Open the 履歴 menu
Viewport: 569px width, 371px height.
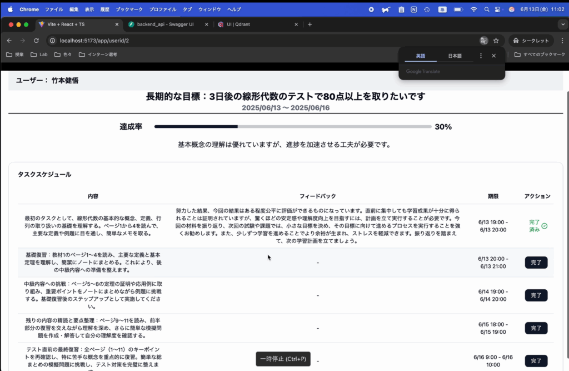[x=105, y=9]
